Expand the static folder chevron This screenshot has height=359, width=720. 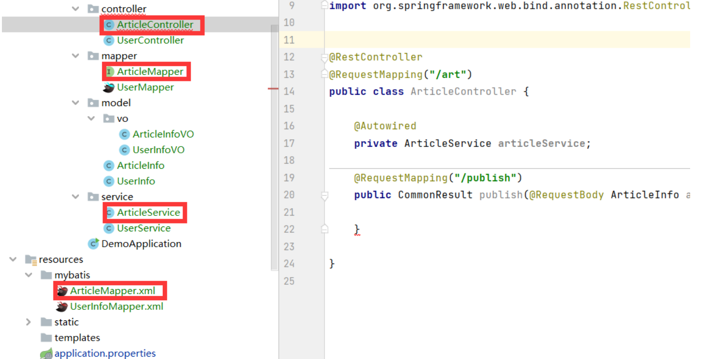pos(29,322)
